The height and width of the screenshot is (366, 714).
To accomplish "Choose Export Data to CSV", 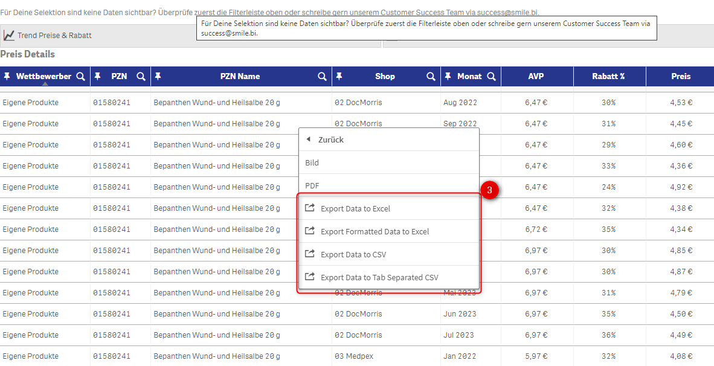I will 353,255.
